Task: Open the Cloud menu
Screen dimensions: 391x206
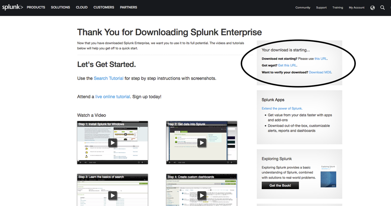Action: click(x=82, y=7)
